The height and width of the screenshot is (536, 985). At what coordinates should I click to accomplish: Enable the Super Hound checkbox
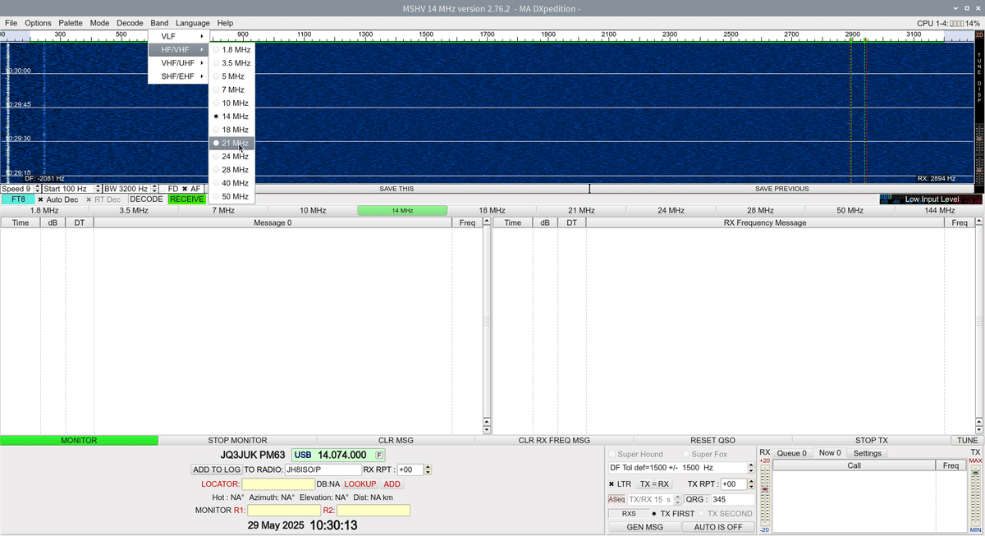pos(612,453)
